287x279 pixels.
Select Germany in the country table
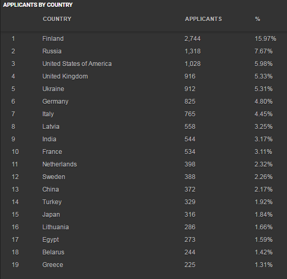point(55,102)
